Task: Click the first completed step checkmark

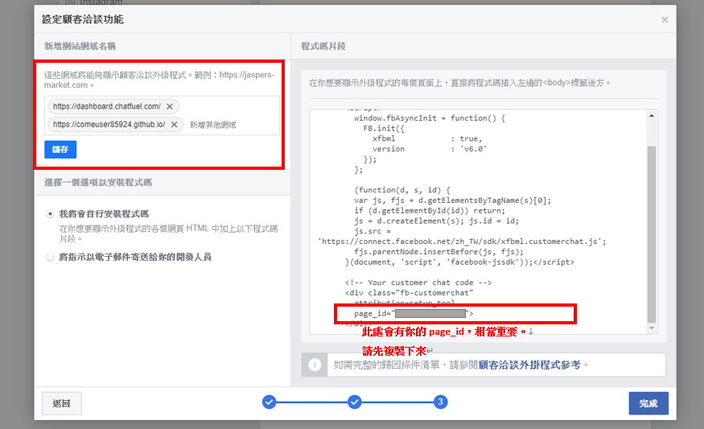Action: (269, 402)
